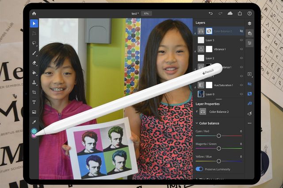Switch to detailed layer view
The image size is (283, 188).
[249, 33]
